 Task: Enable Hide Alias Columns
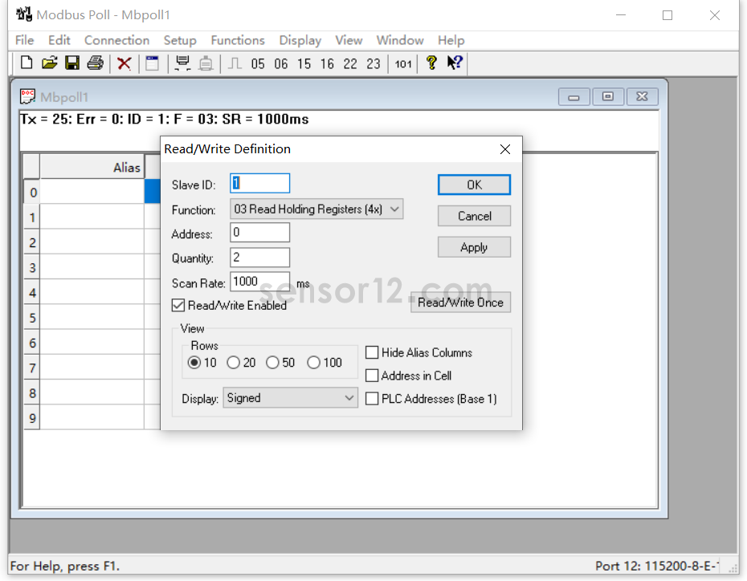372,351
